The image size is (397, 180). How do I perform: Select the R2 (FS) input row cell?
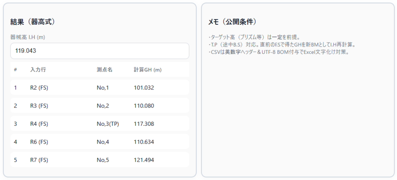39,88
